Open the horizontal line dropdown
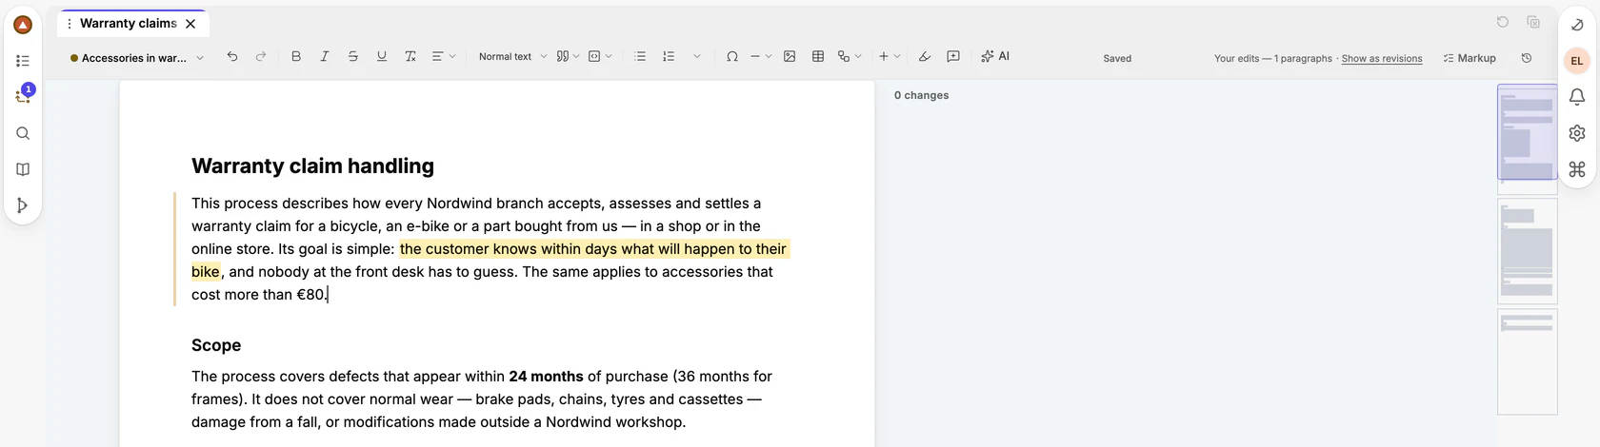Viewport: 1600px width, 447px height. (760, 57)
